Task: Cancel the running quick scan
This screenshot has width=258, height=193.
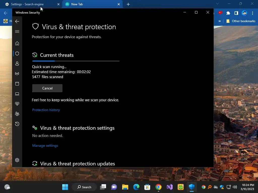Action: point(47,88)
